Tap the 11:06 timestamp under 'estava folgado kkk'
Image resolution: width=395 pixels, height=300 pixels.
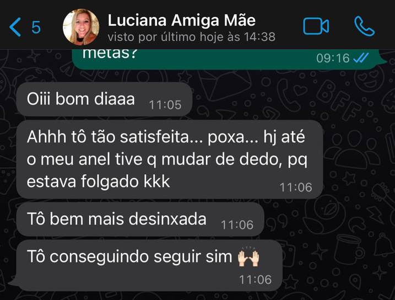pyautogui.click(x=296, y=187)
